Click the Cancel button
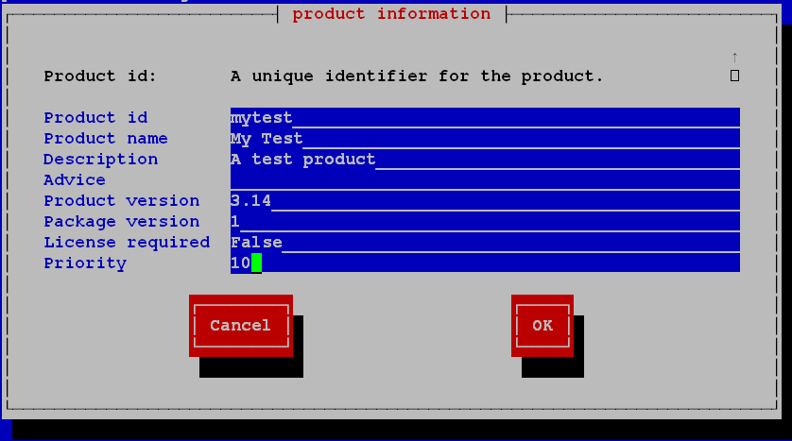The height and width of the screenshot is (441, 792). click(x=241, y=326)
